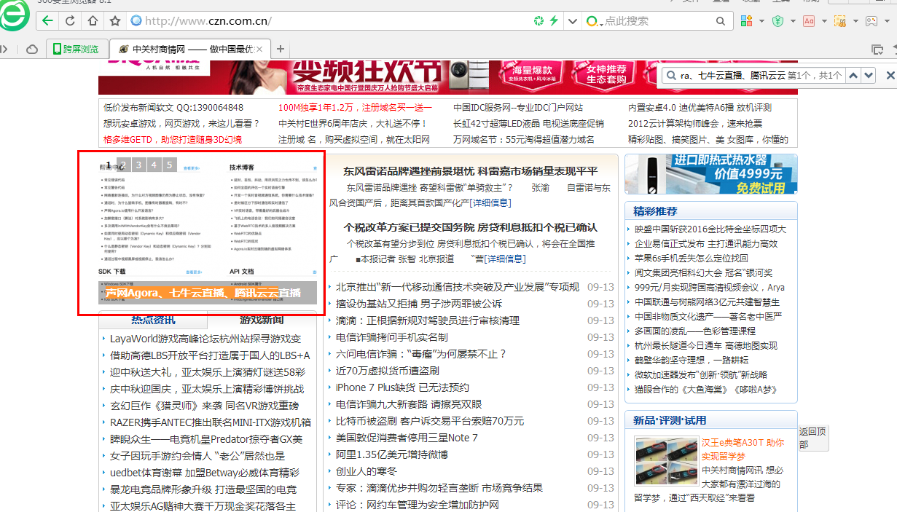Click the cloud sync icon beside tabs
The width and height of the screenshot is (897, 512).
point(32,50)
